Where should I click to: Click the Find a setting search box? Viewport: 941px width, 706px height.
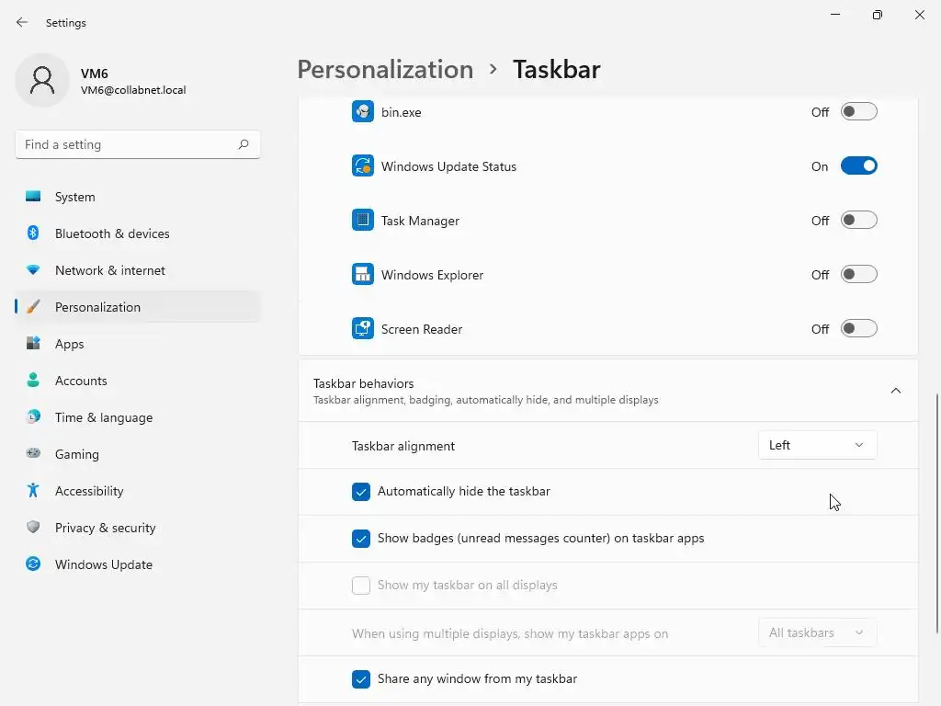(x=138, y=144)
